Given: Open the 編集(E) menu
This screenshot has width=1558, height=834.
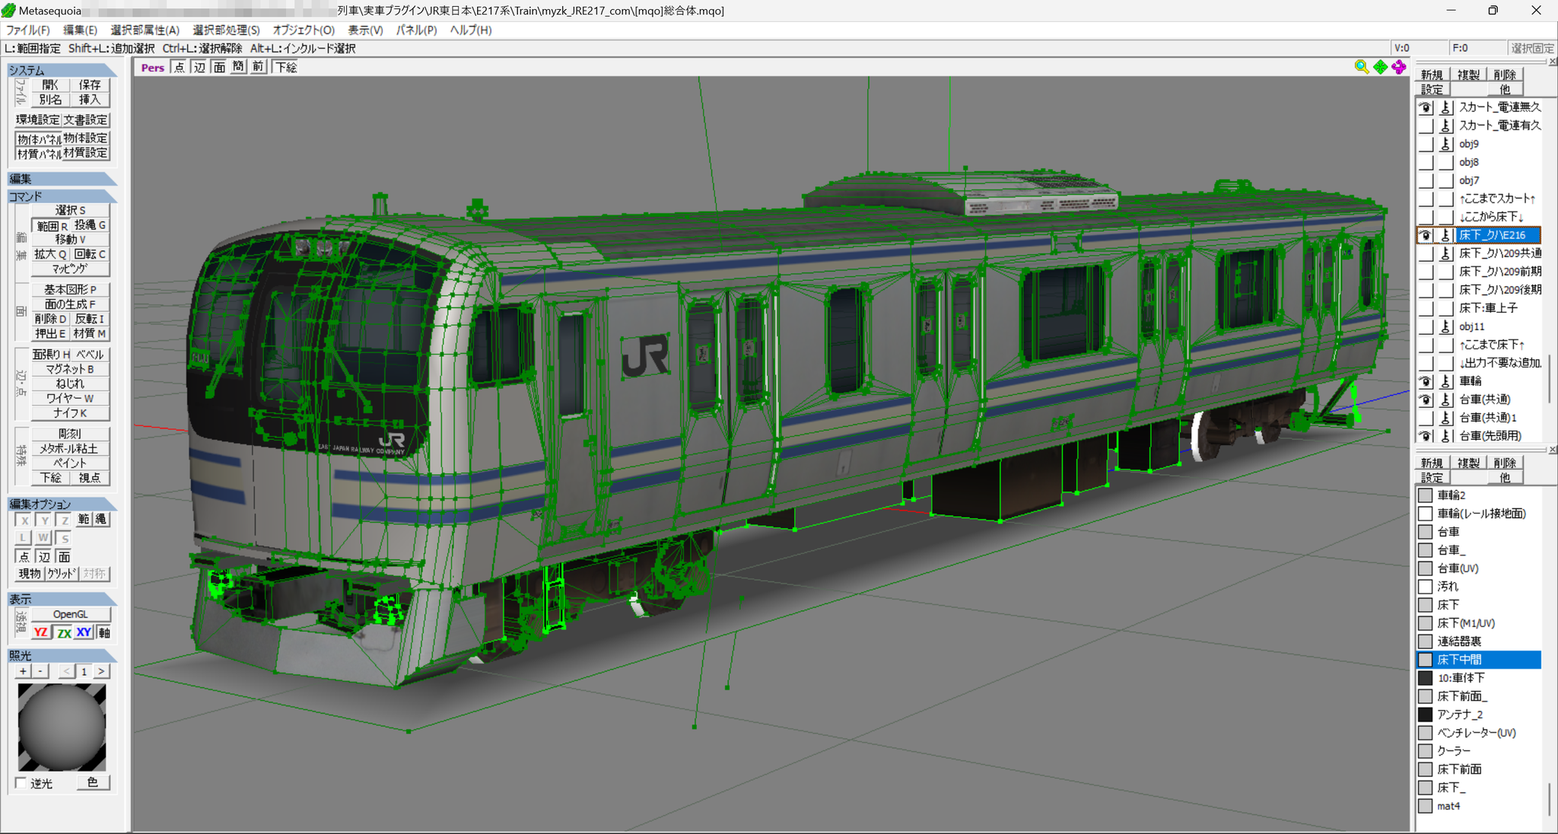Looking at the screenshot, I should 80,30.
